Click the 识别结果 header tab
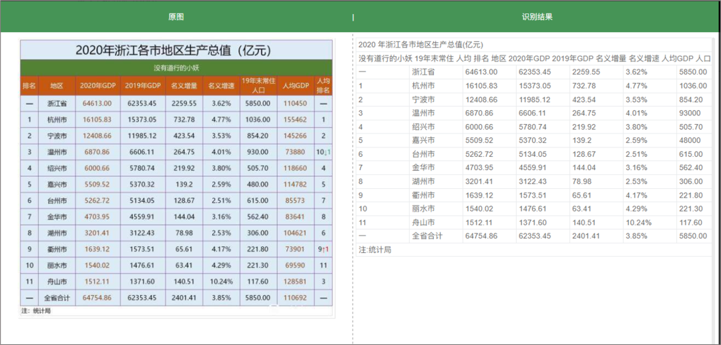Image resolution: width=721 pixels, height=345 pixels. click(x=537, y=17)
